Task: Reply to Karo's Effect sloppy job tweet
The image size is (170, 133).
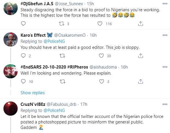Action: coord(23,56)
